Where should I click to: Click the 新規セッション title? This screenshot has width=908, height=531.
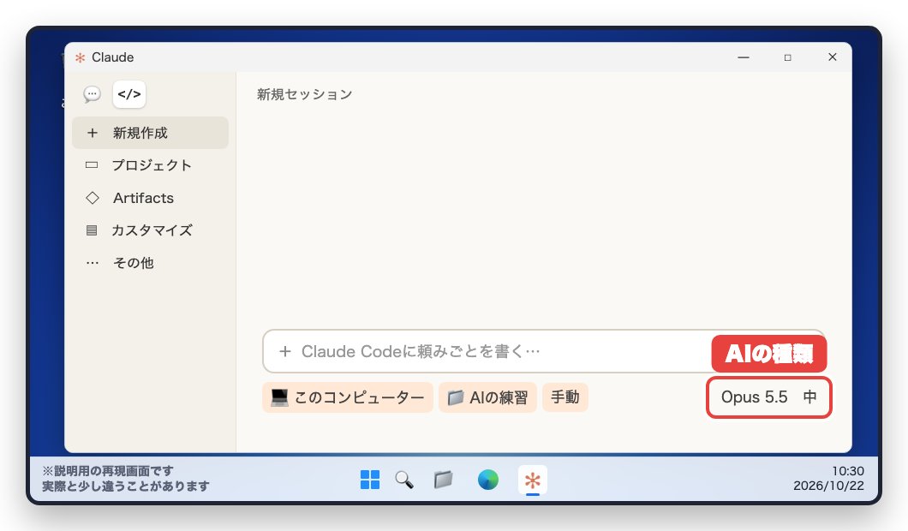click(305, 94)
